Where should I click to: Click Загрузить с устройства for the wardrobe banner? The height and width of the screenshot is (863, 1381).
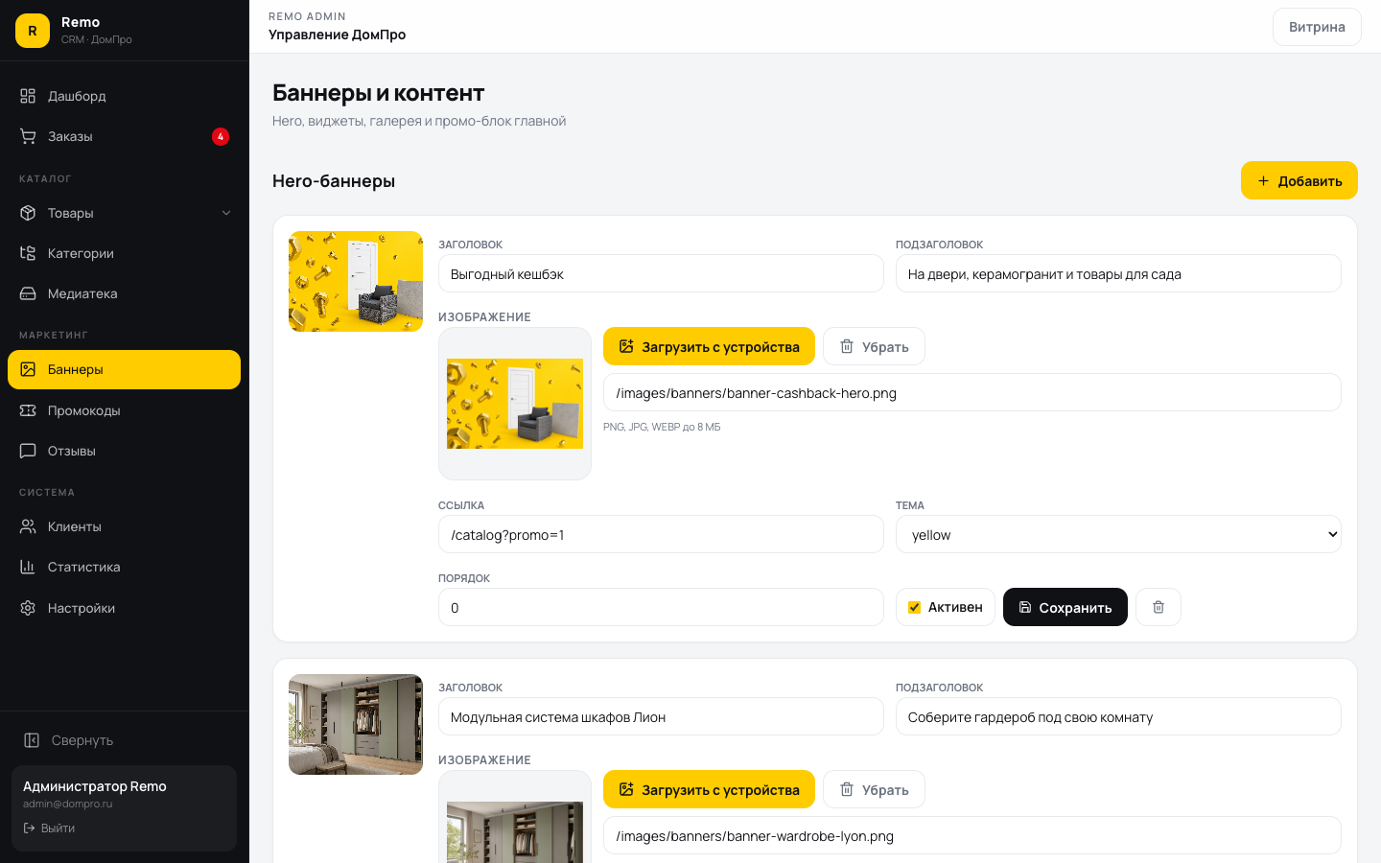click(x=709, y=789)
